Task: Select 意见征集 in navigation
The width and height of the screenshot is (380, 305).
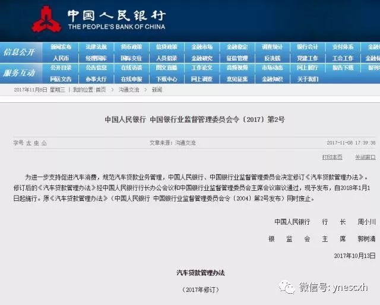Action: tap(237, 79)
